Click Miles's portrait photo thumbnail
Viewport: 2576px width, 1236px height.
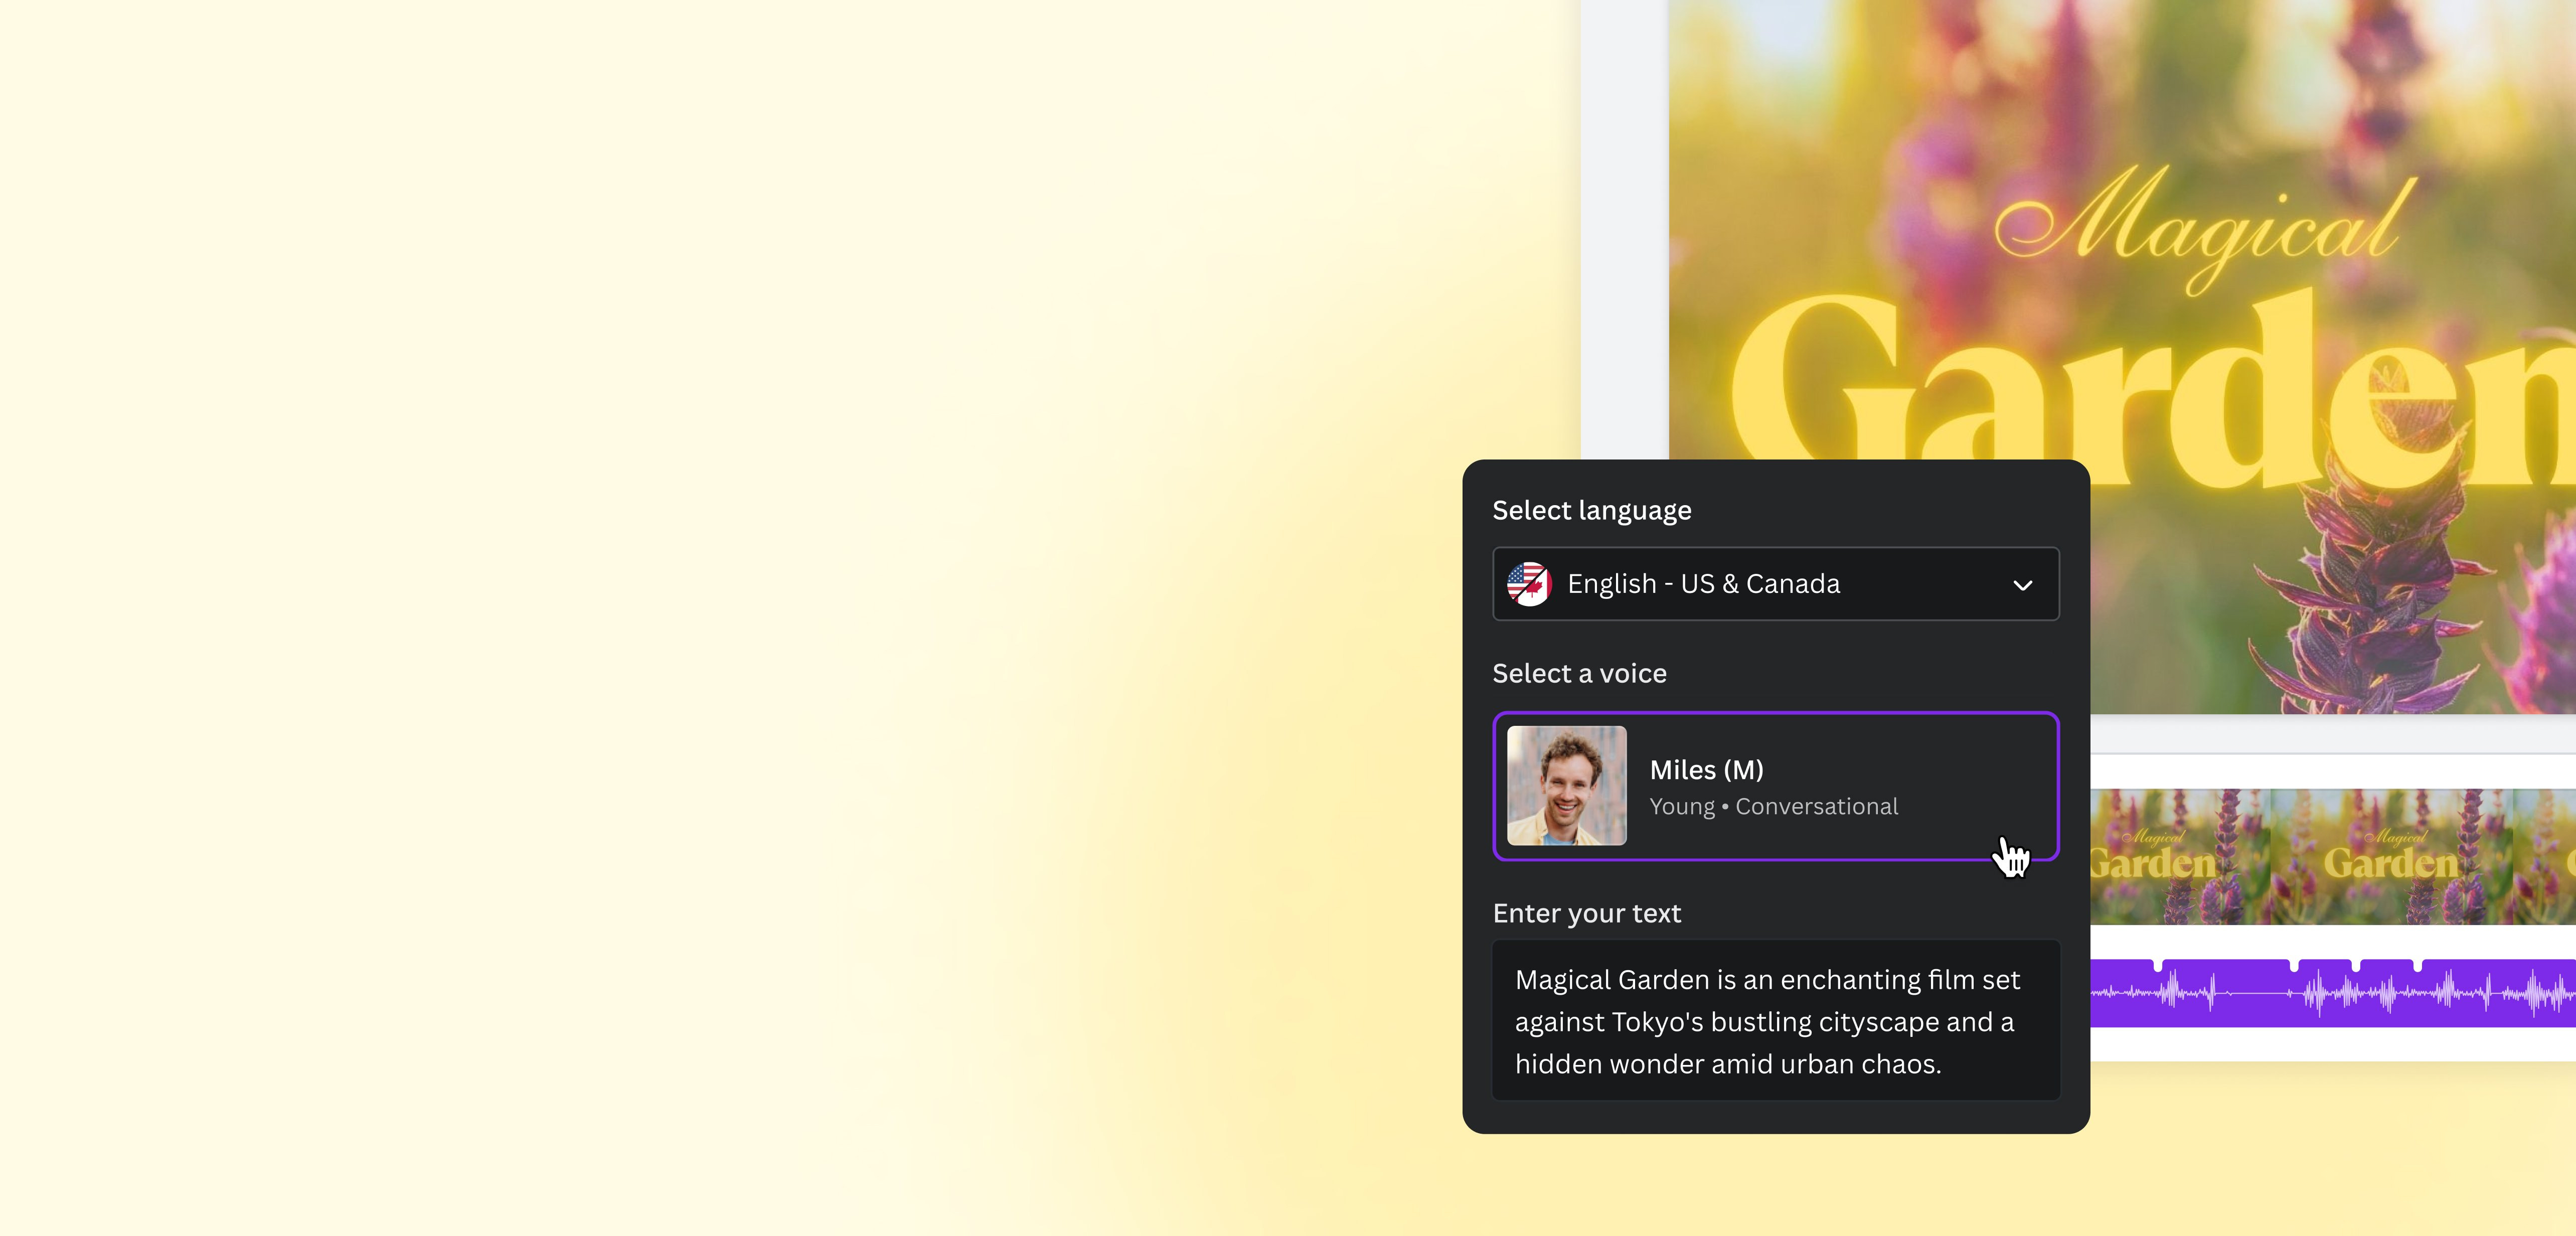(1566, 786)
